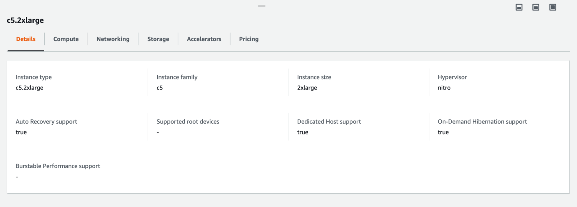Expand the details panel to full size
The height and width of the screenshot is (207, 577).
(553, 7)
